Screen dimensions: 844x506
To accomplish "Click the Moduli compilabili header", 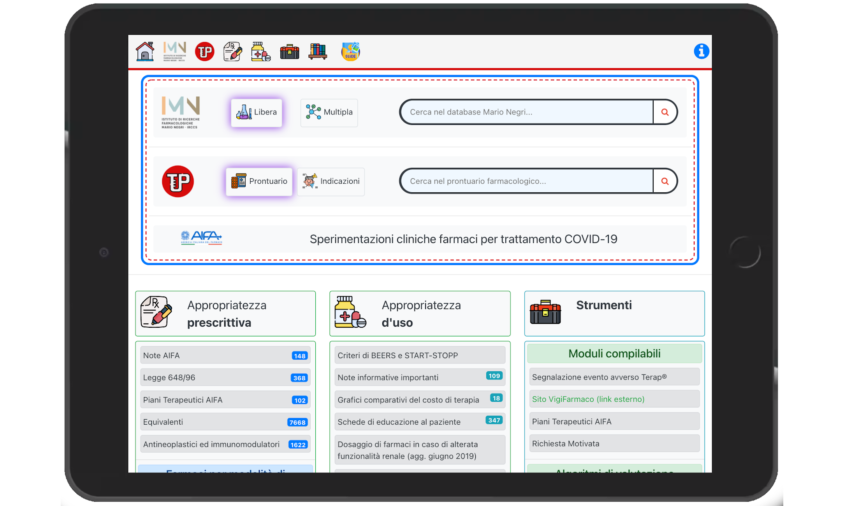I will pos(614,353).
